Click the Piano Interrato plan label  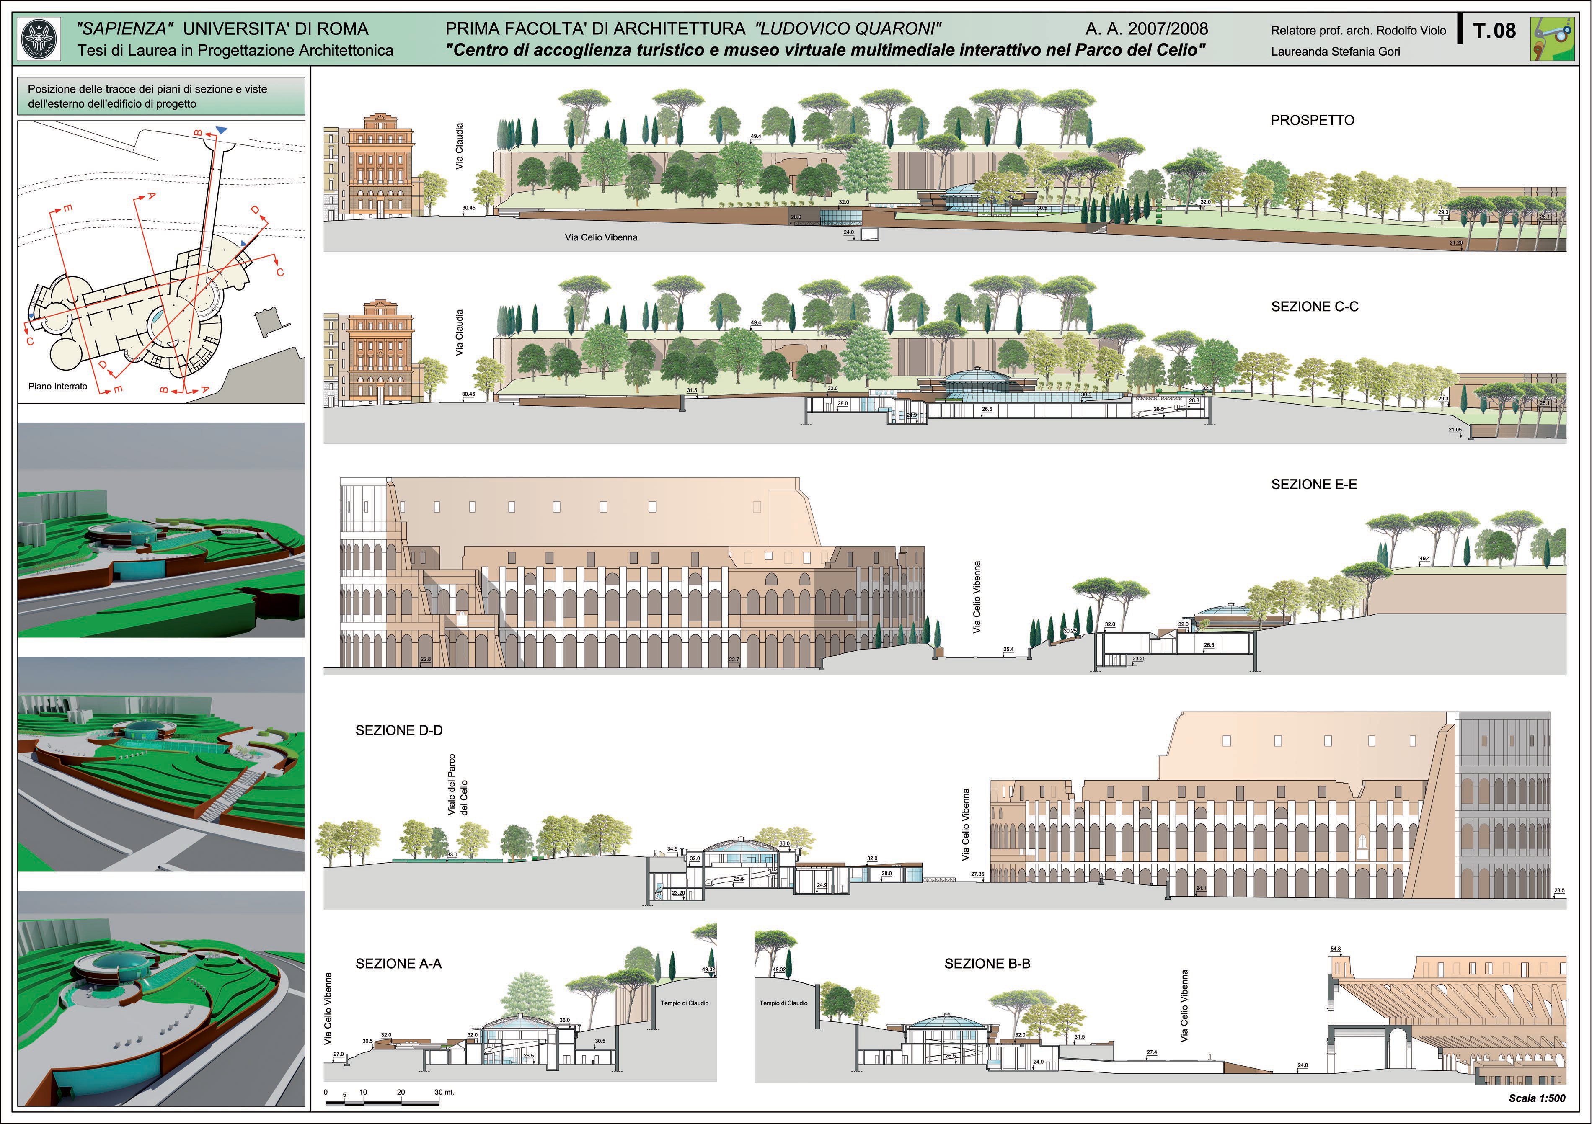[57, 386]
